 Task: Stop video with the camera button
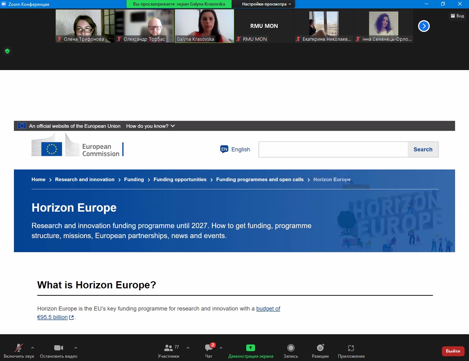tap(58, 348)
